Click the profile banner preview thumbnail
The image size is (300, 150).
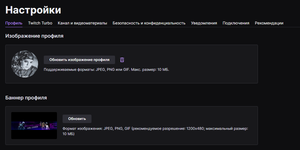[x=34, y=125]
